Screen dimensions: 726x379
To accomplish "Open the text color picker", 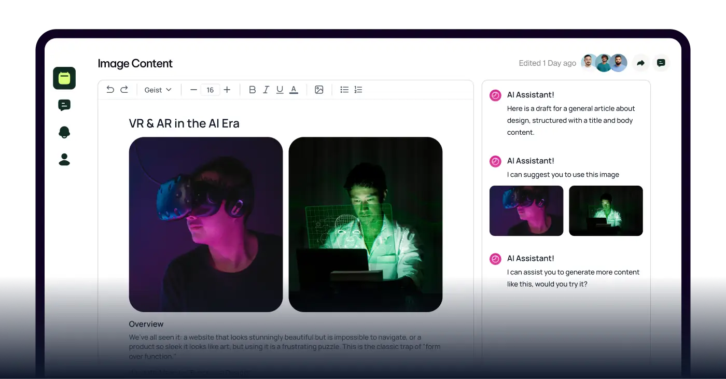I will click(294, 90).
